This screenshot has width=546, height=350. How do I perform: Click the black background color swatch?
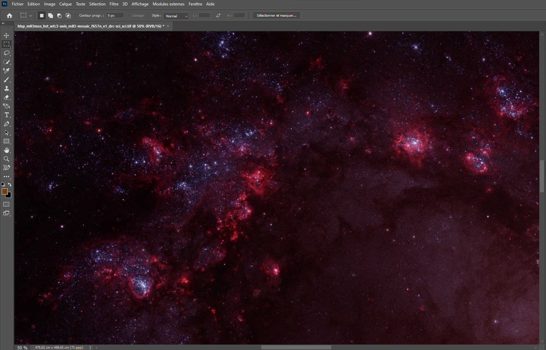click(9, 196)
